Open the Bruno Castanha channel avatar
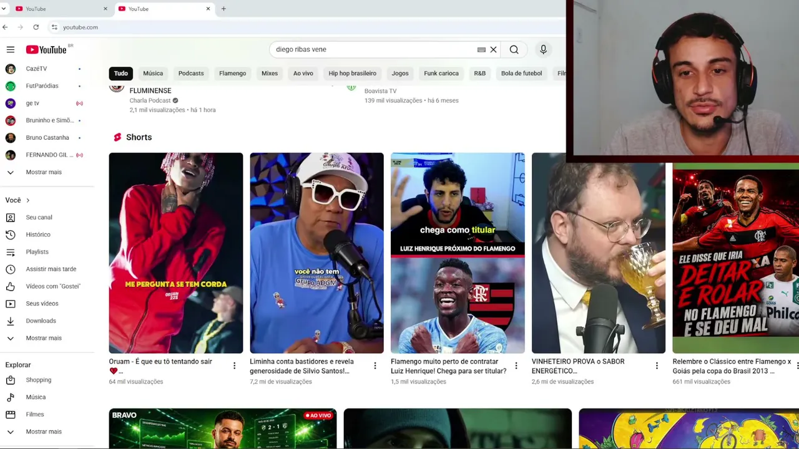 click(11, 138)
